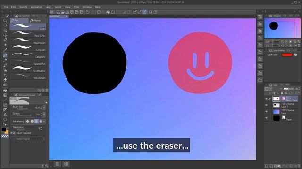This screenshot has width=302, height=169.
Task: Click the Open file toolbar icon
Action: [x=63, y=12]
